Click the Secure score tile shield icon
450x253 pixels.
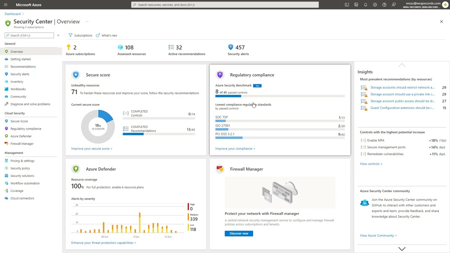(76, 74)
